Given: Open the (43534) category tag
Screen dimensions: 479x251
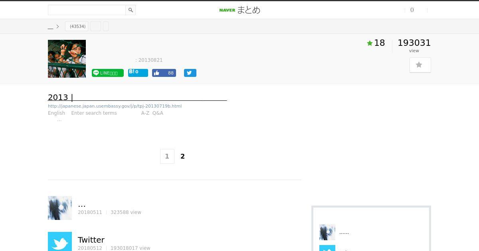Looking at the screenshot, I should click(77, 27).
